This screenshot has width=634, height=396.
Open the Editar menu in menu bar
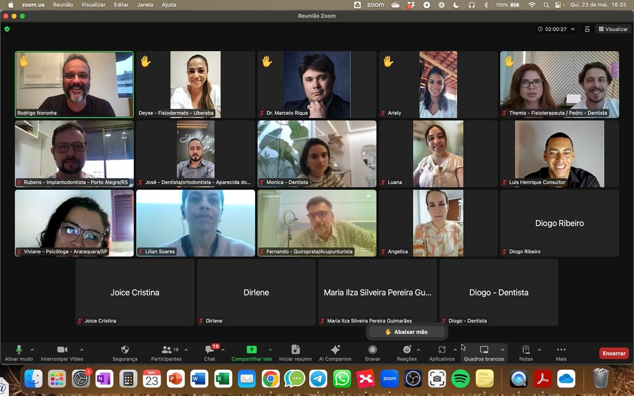121,5
